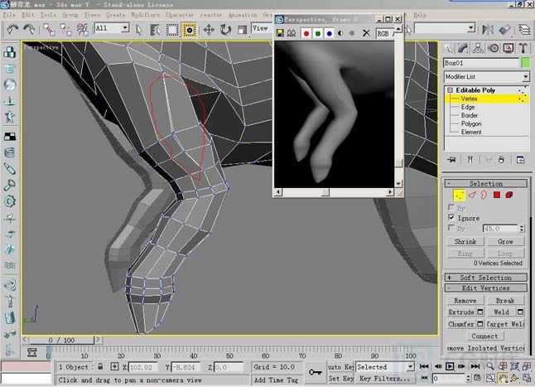Click the Redo arrow in main toolbar
This screenshot has width=535, height=387.
29,30
